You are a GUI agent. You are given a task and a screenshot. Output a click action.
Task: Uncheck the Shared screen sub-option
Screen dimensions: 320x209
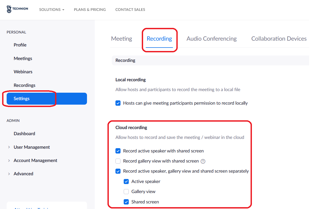coord(126,202)
